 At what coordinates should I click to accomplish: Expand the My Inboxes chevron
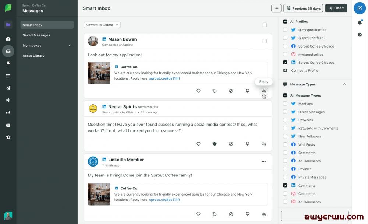click(70, 45)
